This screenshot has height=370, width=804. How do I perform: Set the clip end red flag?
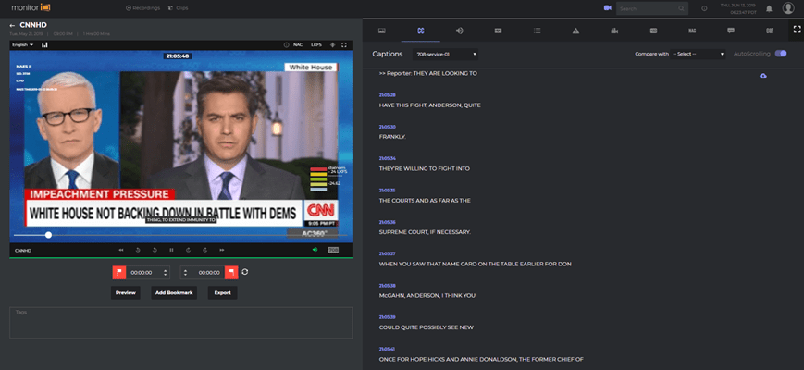coord(231,273)
